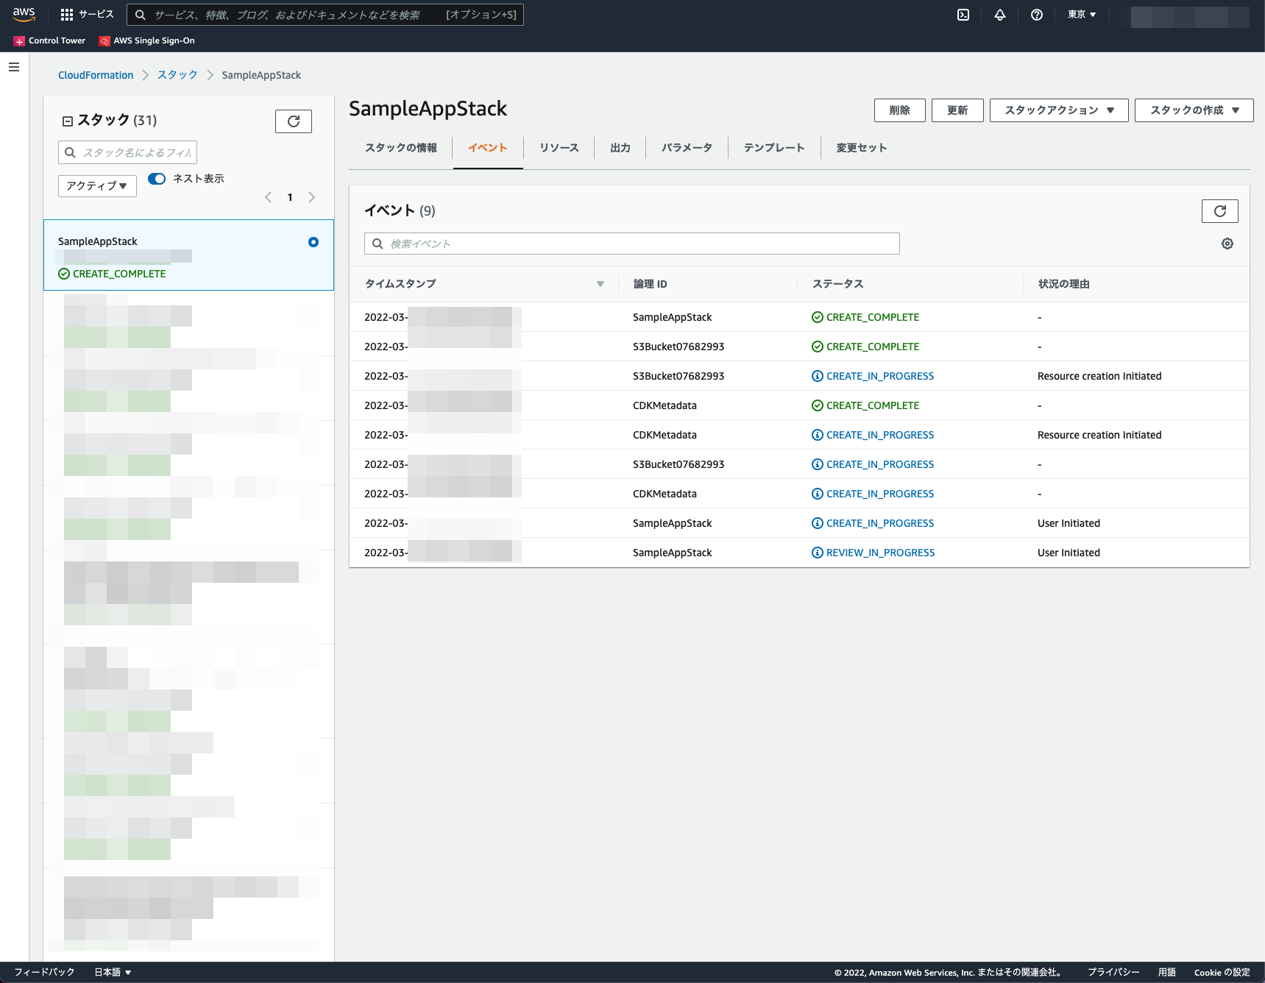Viewport: 1265px width, 983px height.
Task: Click REVIEW_IN_PROGRESS status text
Action: [x=880, y=553]
